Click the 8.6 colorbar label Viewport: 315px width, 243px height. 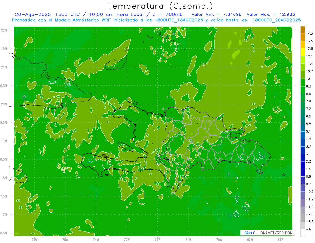pyautogui.click(x=309, y=94)
